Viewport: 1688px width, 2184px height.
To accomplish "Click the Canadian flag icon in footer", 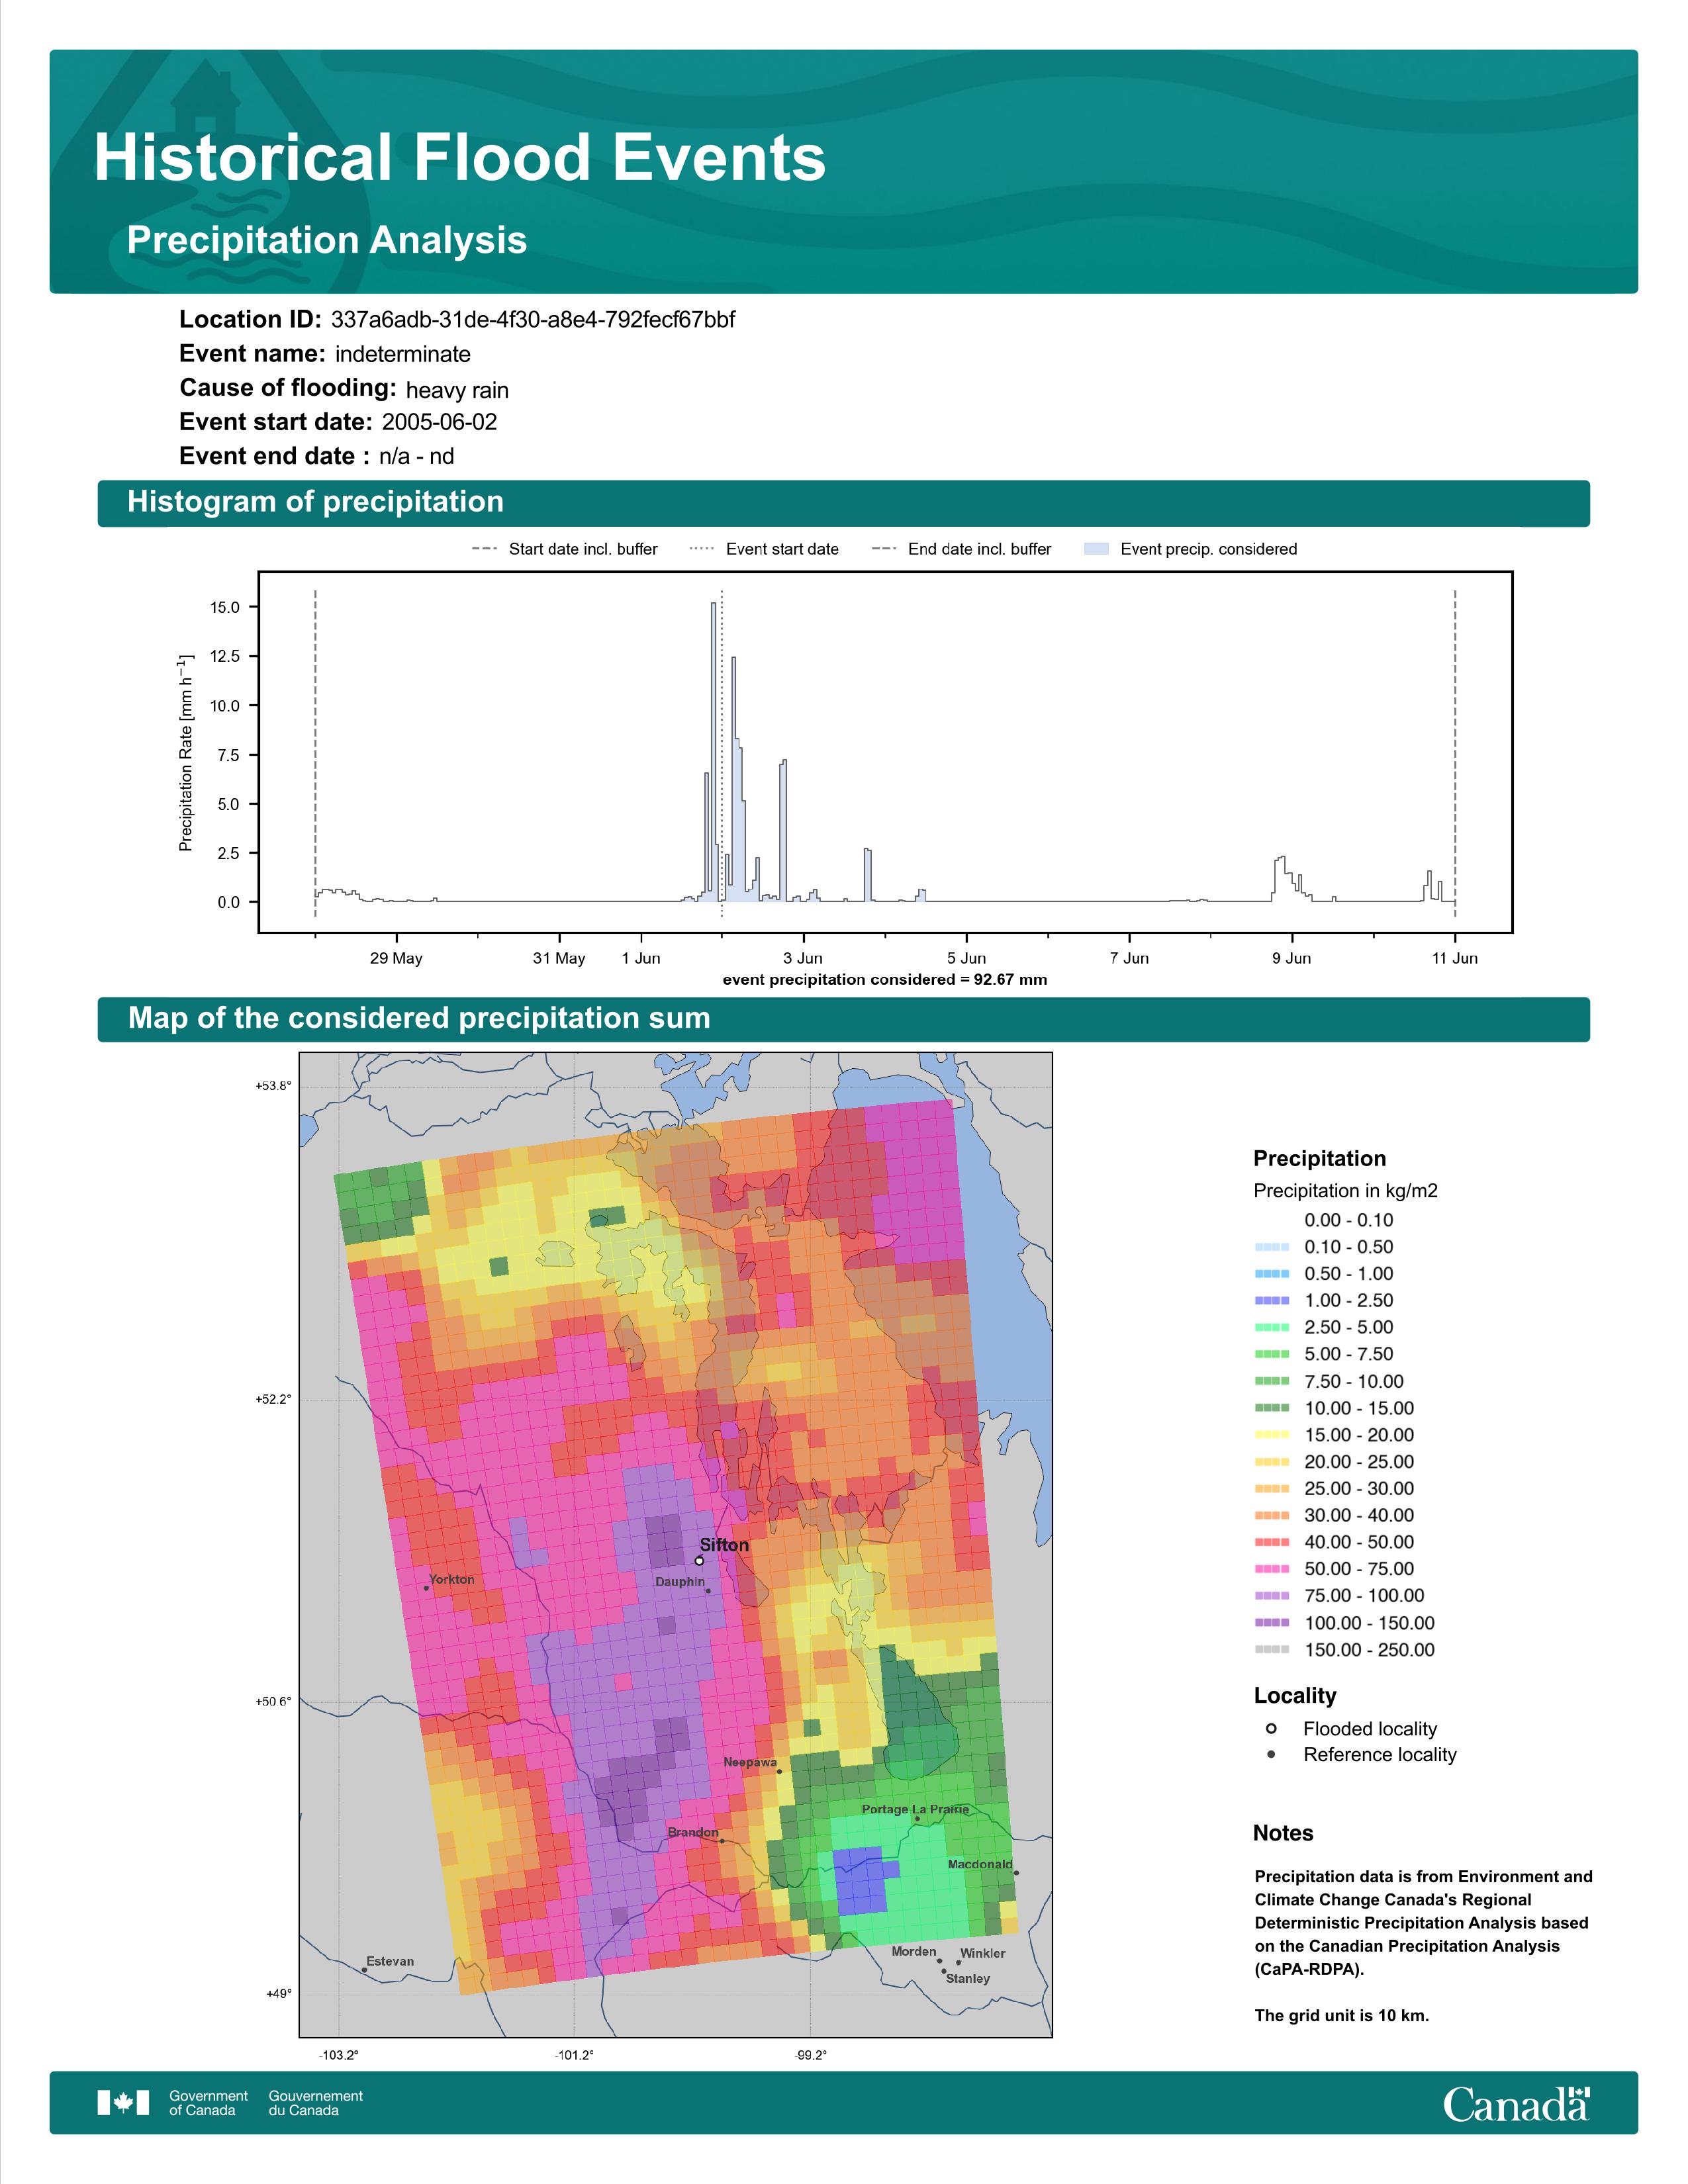I will 123,2103.
